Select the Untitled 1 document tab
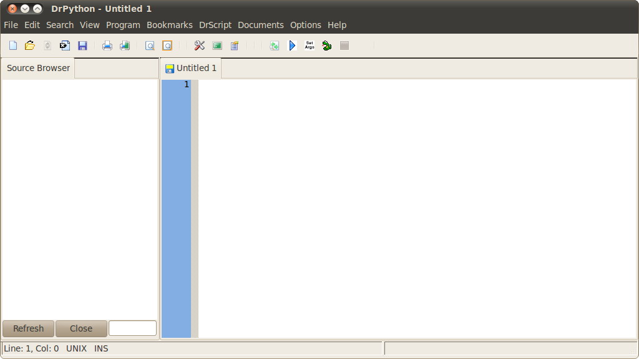The image size is (639, 359). 191,69
